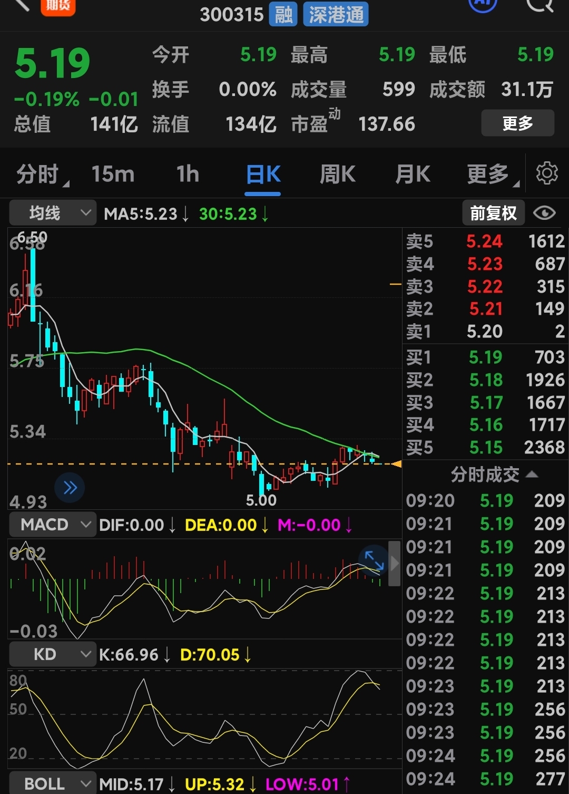Image resolution: width=569 pixels, height=794 pixels.
Task: Tap the MID:5.17 BOLL value
Action: click(x=136, y=784)
